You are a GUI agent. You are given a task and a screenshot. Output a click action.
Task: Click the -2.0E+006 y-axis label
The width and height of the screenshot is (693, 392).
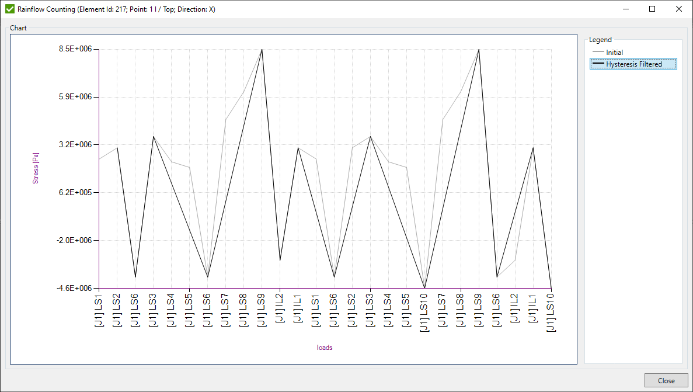coord(76,240)
